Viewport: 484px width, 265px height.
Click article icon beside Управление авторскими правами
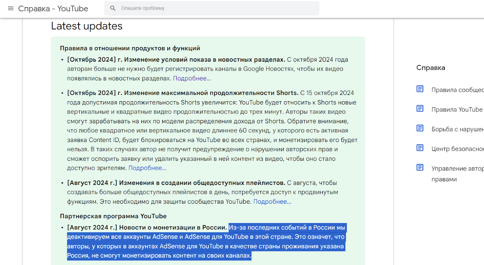point(420,167)
